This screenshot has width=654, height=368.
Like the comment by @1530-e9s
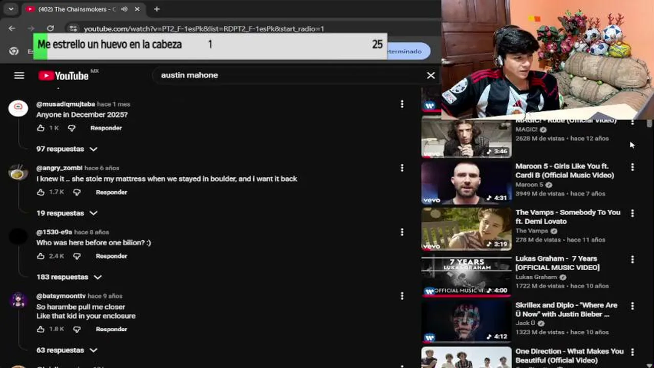41,256
